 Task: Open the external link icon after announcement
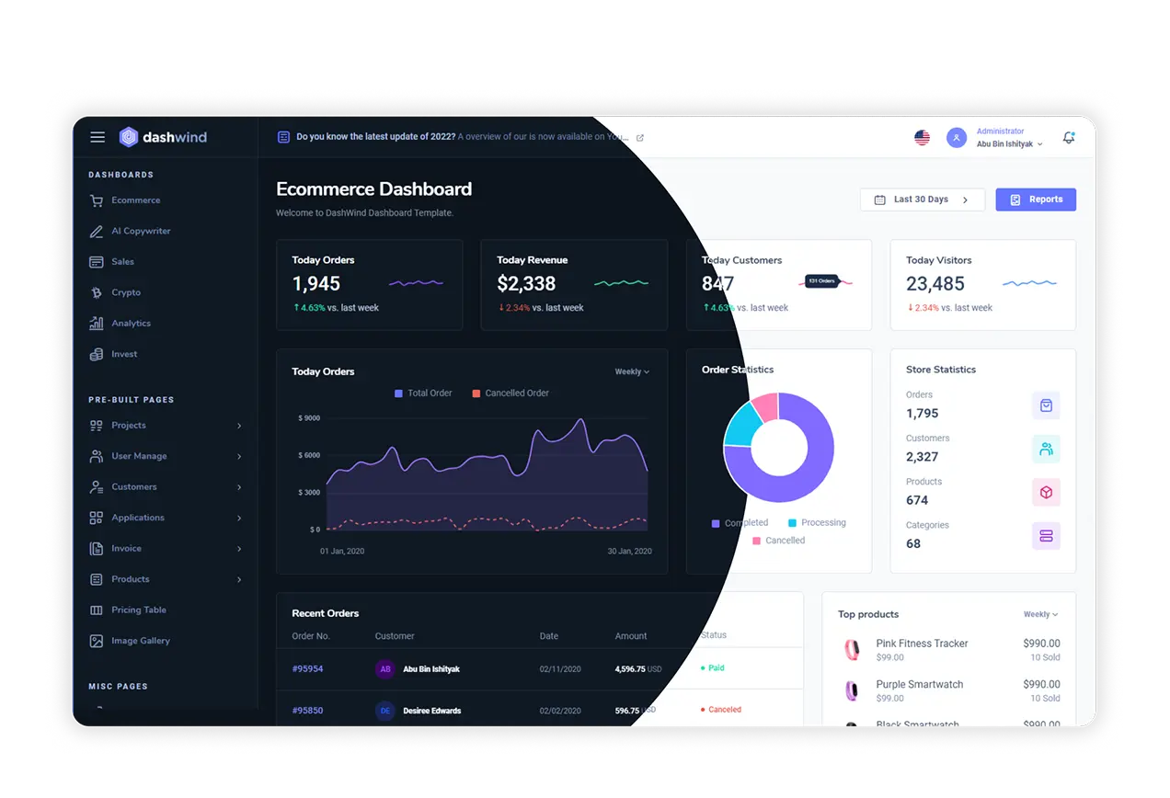click(x=640, y=138)
